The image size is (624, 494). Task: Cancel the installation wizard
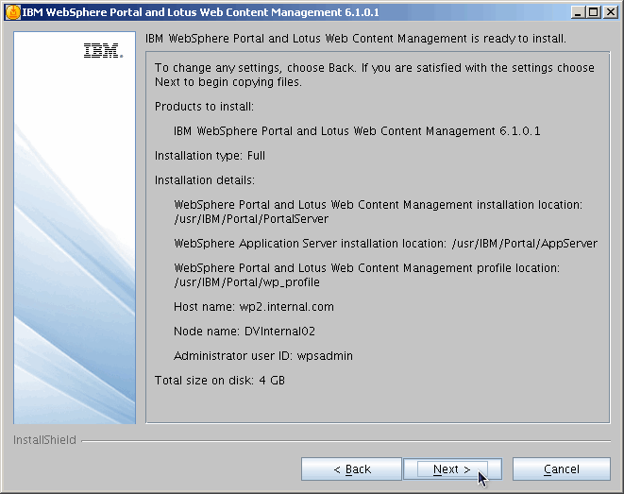(x=561, y=469)
